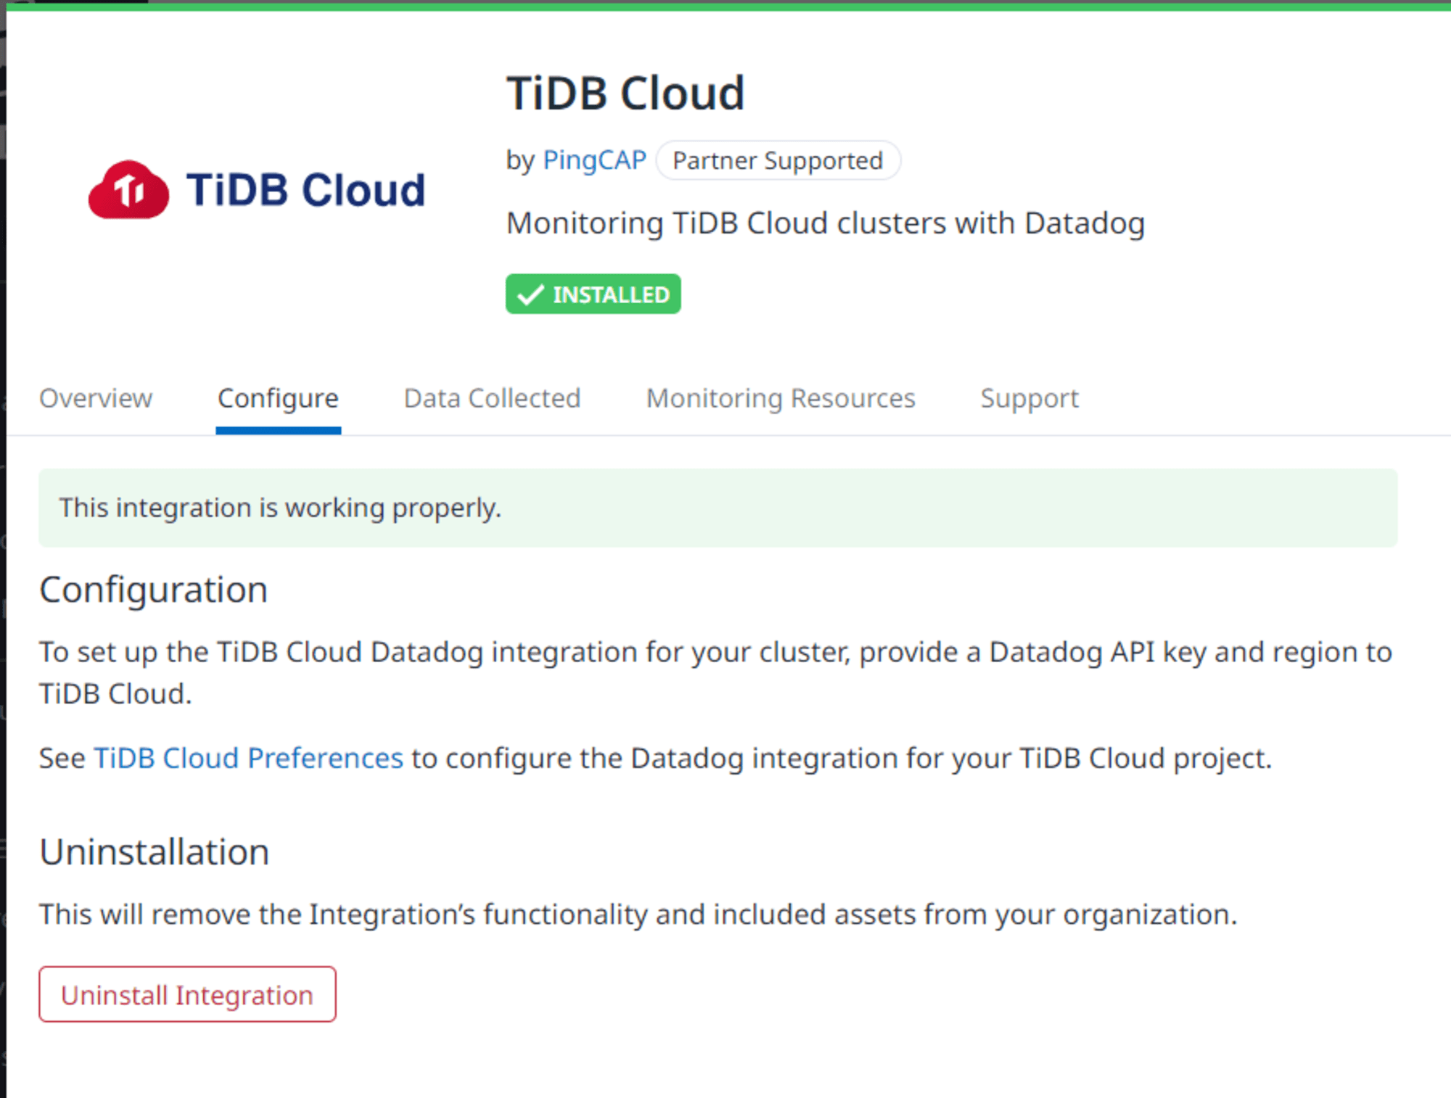Click the Partner Supported badge
The height and width of the screenshot is (1098, 1451).
(x=778, y=160)
